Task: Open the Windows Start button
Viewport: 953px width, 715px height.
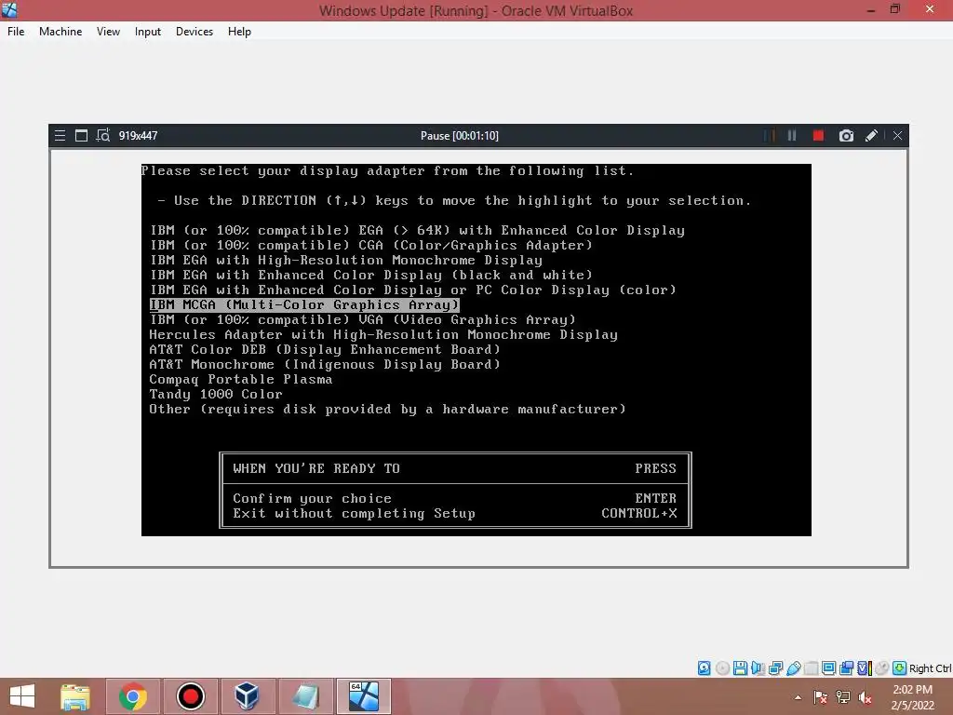Action: [22, 696]
